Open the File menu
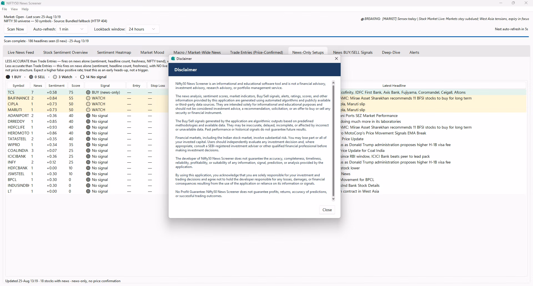The image size is (533, 286). (x=4, y=9)
